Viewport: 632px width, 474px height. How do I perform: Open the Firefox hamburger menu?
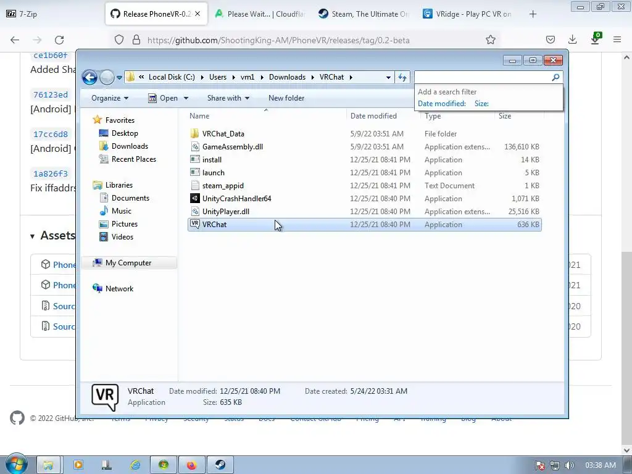617,39
